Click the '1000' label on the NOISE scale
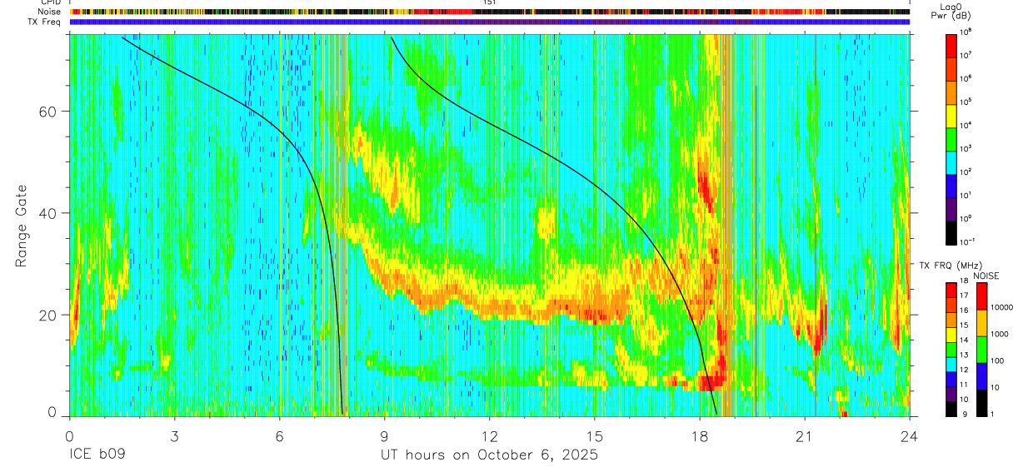 pyautogui.click(x=1001, y=335)
